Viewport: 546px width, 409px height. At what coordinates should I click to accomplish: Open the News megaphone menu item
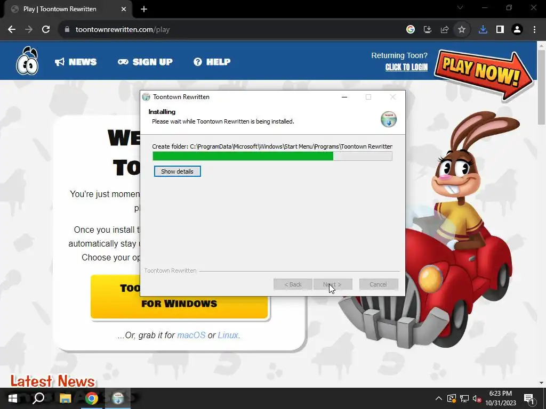pyautogui.click(x=76, y=62)
